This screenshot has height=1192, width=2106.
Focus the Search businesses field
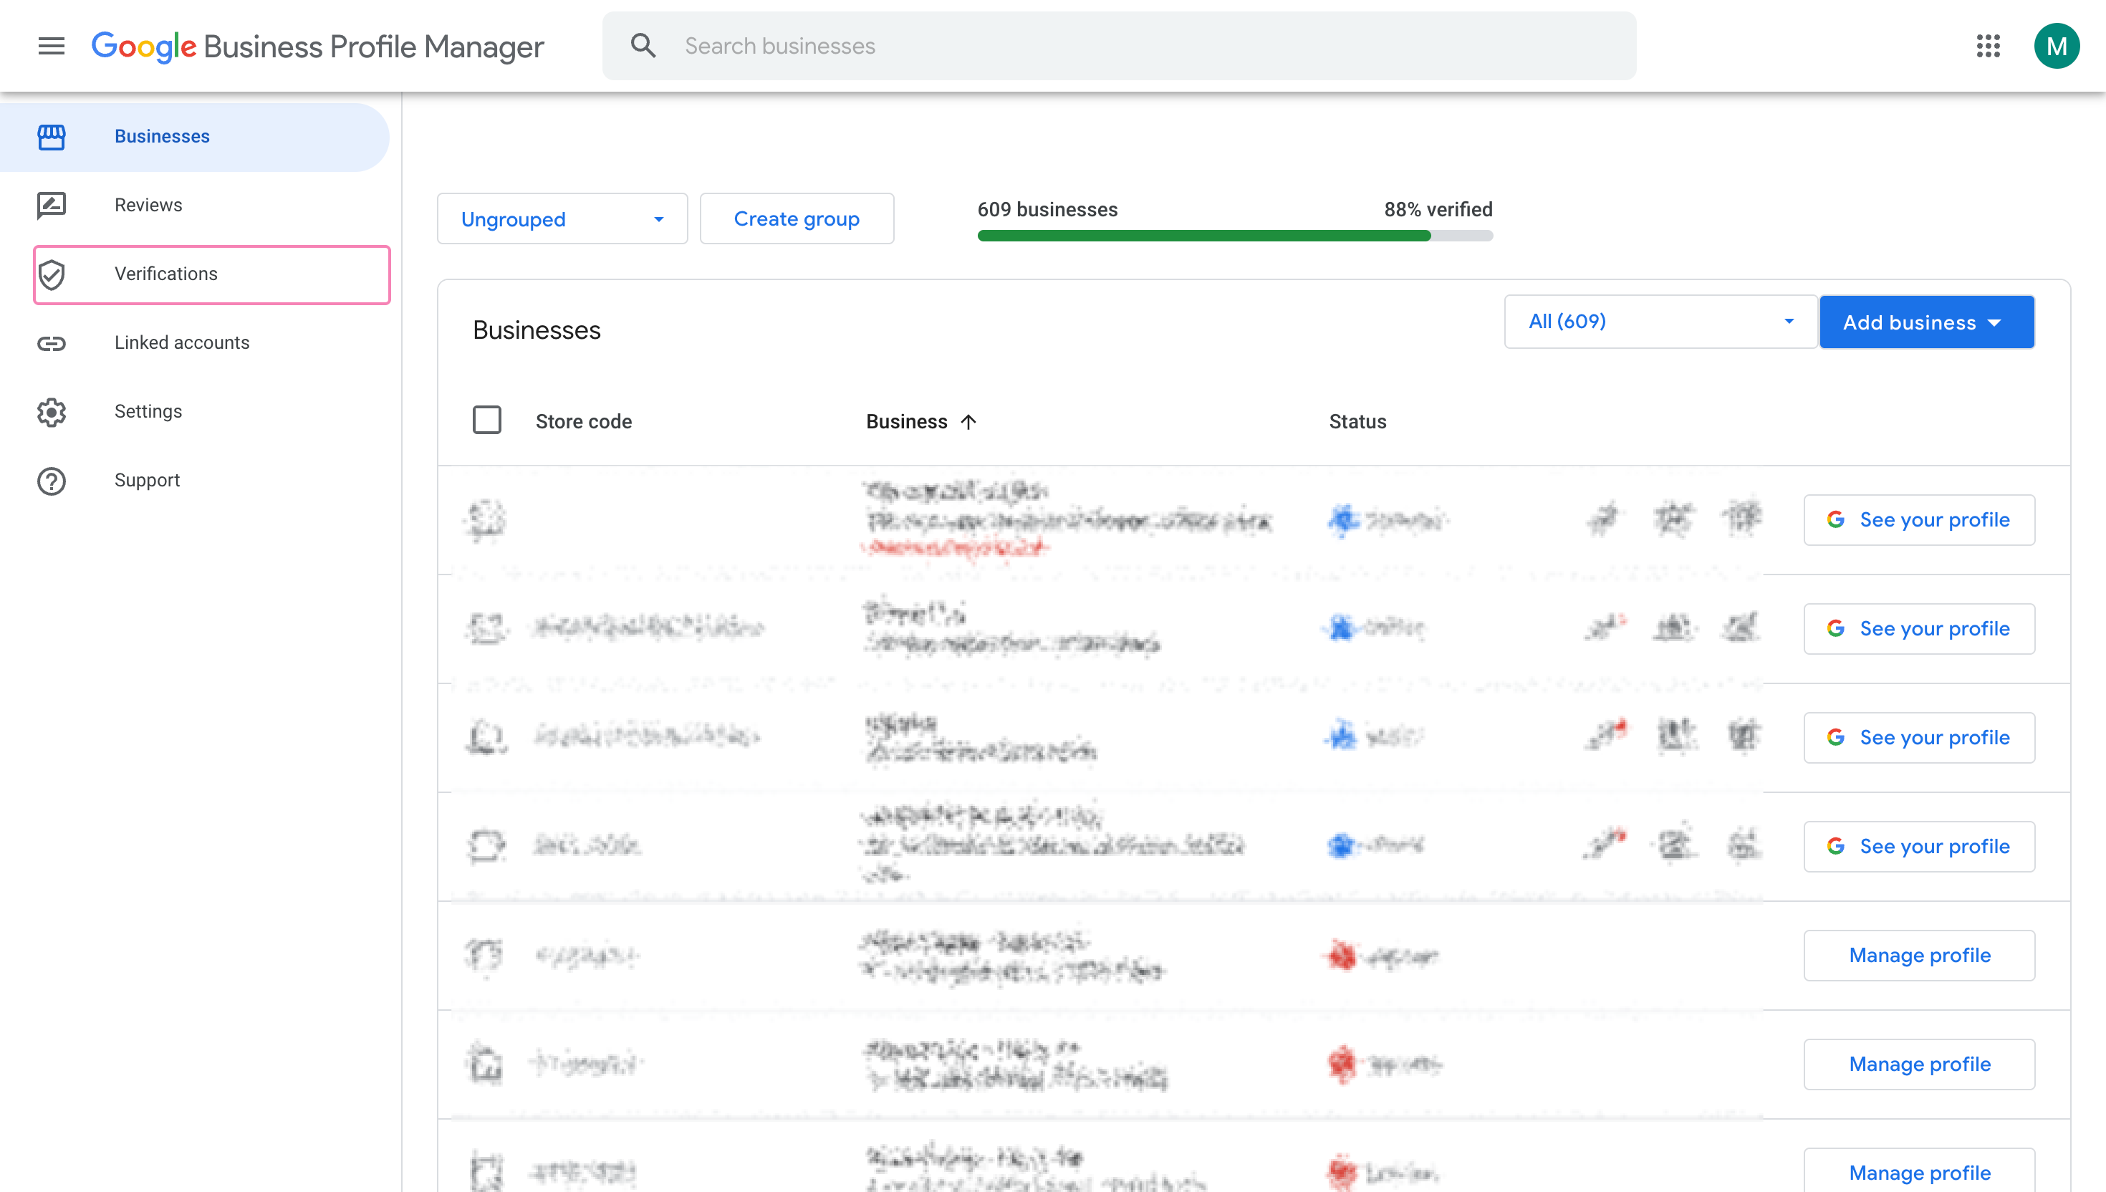click(1119, 46)
